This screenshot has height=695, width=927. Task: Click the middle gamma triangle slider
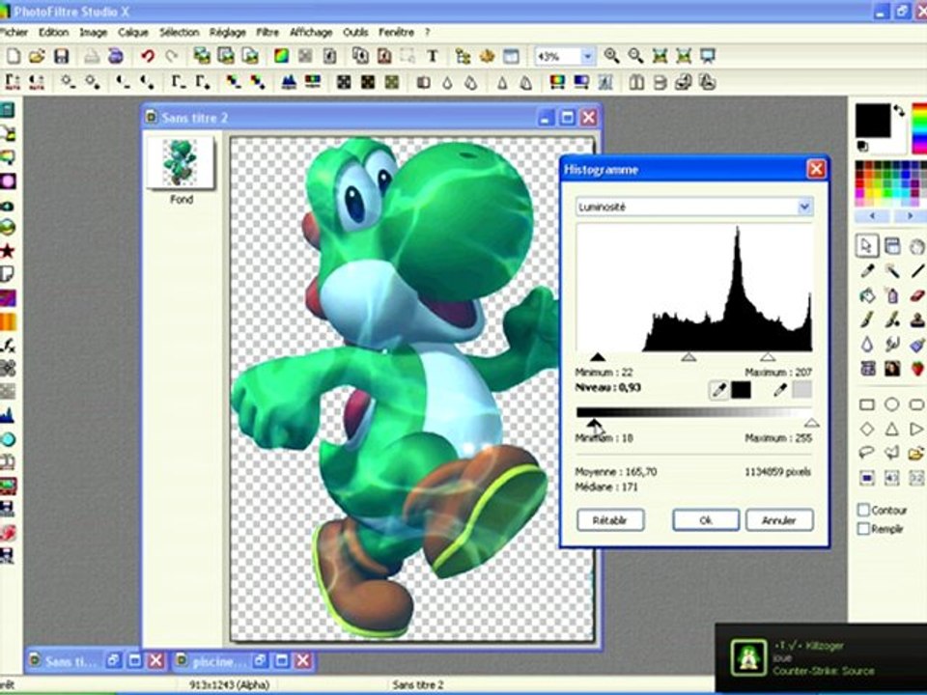pos(688,357)
